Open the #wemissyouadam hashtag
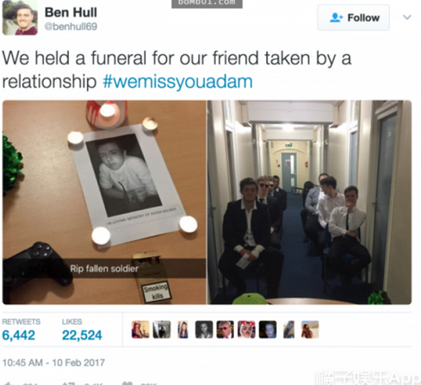The height and width of the screenshot is (385, 421). [x=177, y=82]
